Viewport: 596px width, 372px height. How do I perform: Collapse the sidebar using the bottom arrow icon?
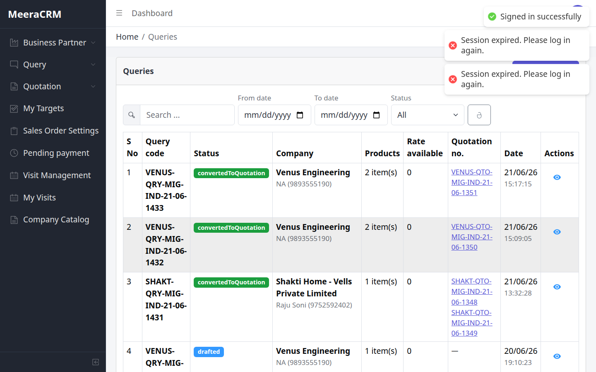click(96, 362)
